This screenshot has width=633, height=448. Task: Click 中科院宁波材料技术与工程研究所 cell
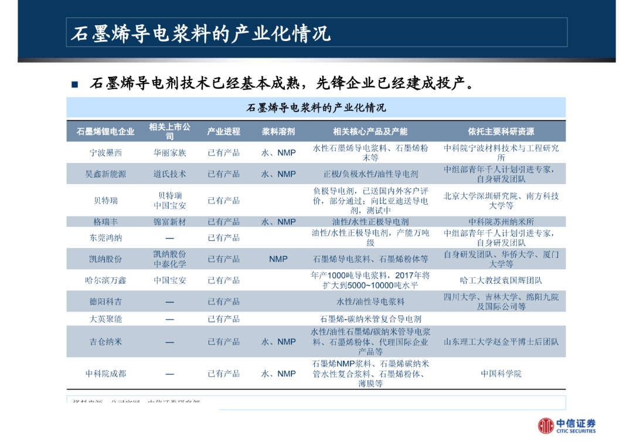501,152
